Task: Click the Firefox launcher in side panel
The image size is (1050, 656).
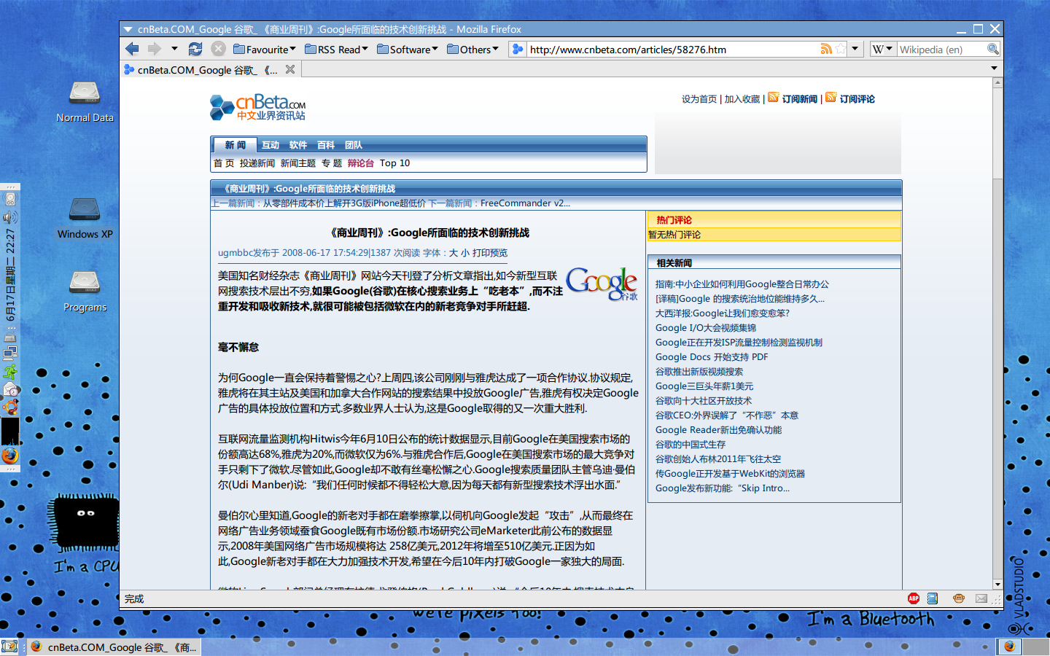Action: click(x=9, y=456)
